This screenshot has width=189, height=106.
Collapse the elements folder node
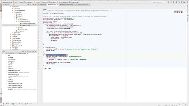pyautogui.click(x=13, y=12)
